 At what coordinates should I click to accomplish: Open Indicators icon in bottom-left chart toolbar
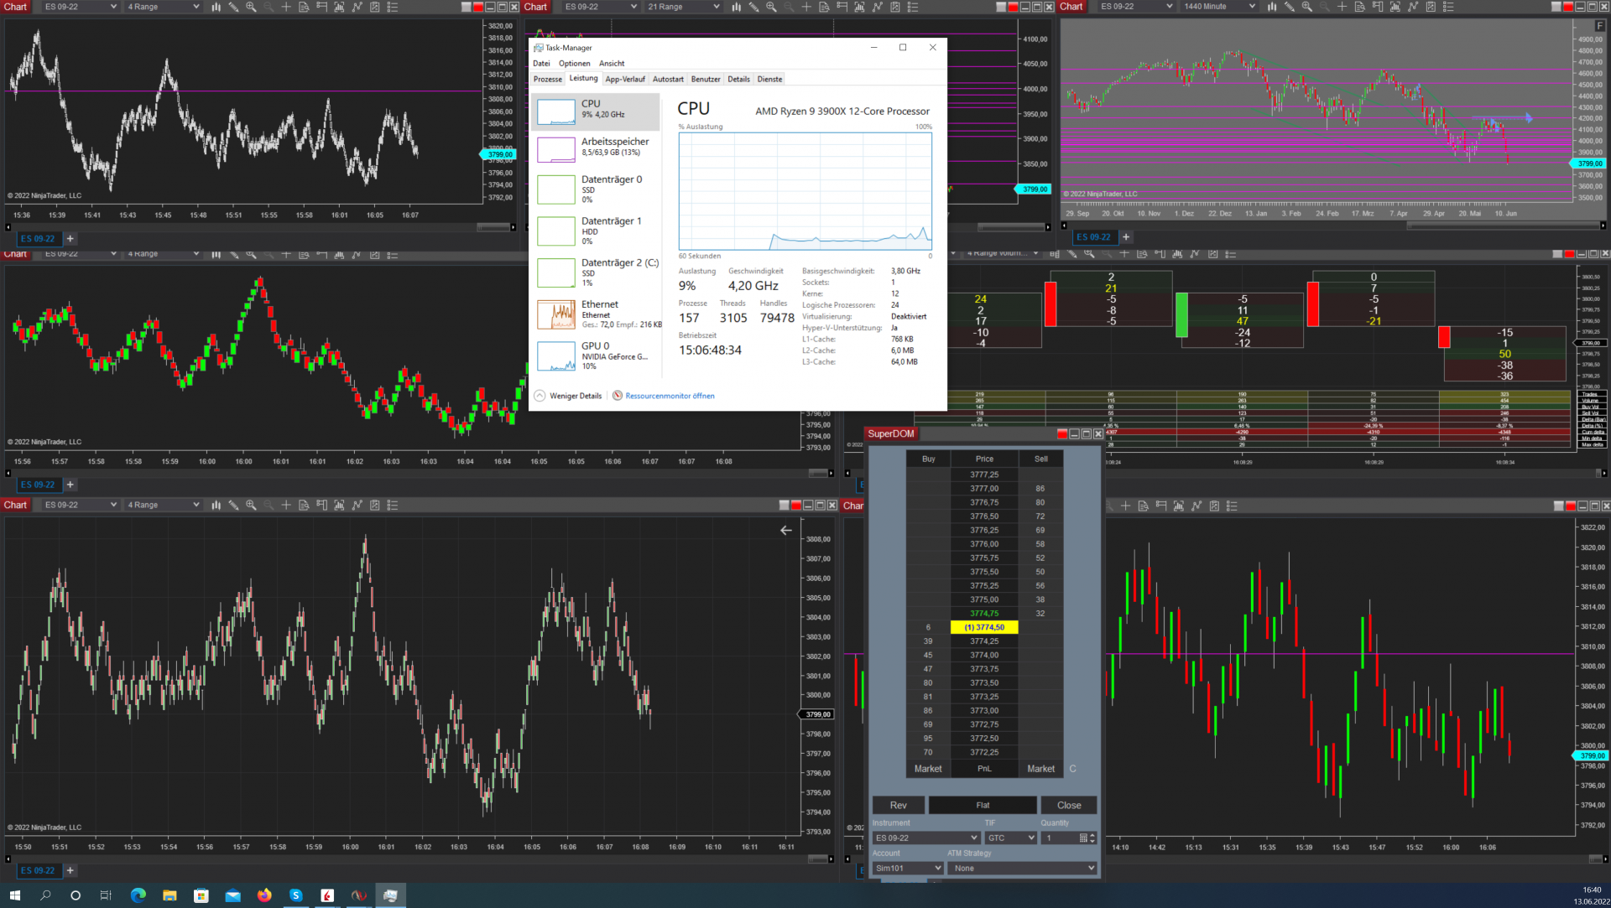357,506
